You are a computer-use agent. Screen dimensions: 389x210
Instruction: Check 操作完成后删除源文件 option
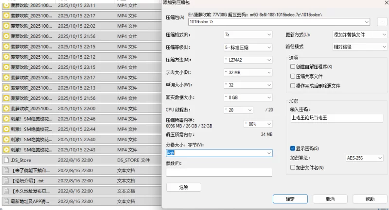[293, 86]
